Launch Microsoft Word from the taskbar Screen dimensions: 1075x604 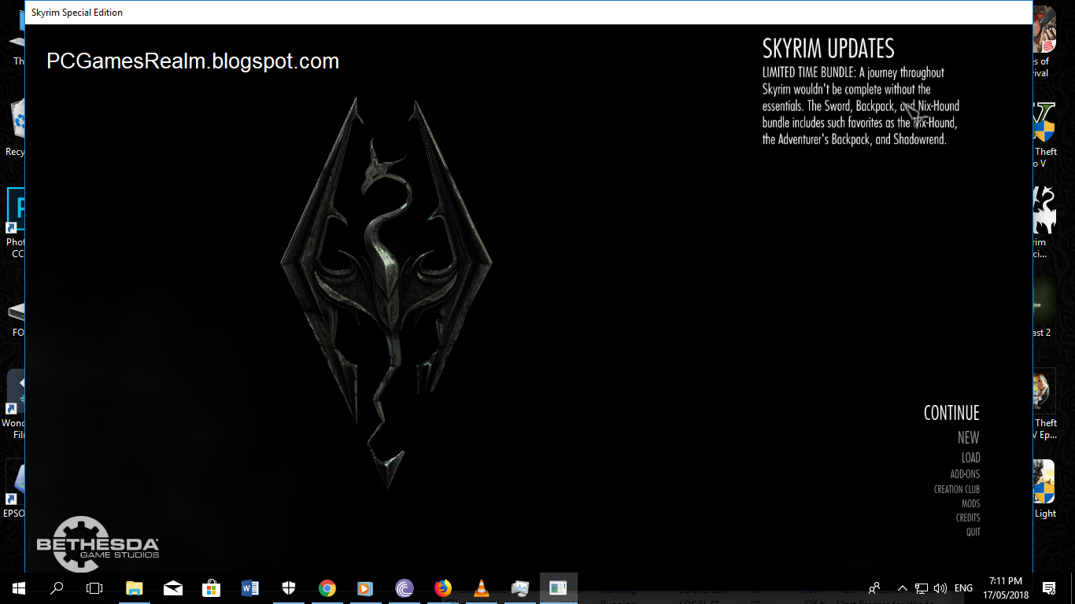[250, 587]
